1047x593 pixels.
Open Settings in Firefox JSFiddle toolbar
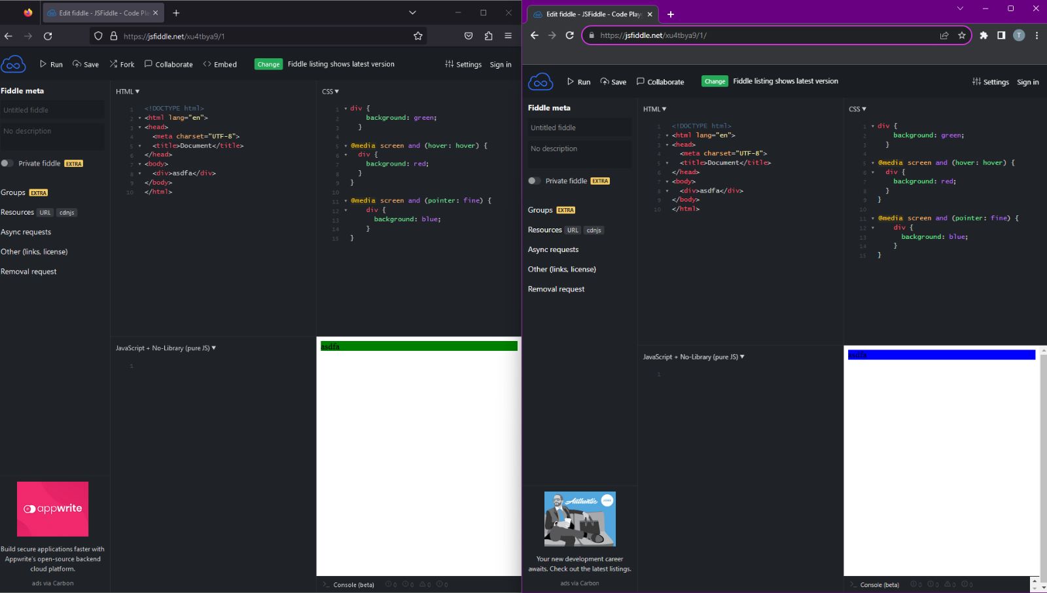(463, 64)
